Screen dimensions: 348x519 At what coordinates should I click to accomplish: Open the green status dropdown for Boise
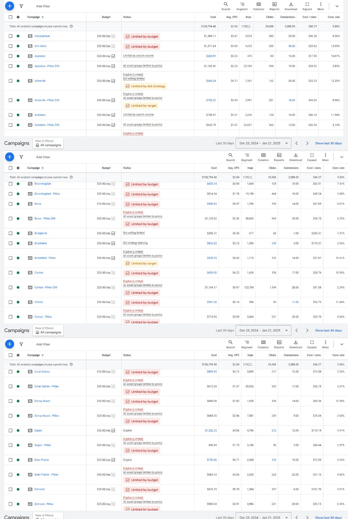point(18,204)
